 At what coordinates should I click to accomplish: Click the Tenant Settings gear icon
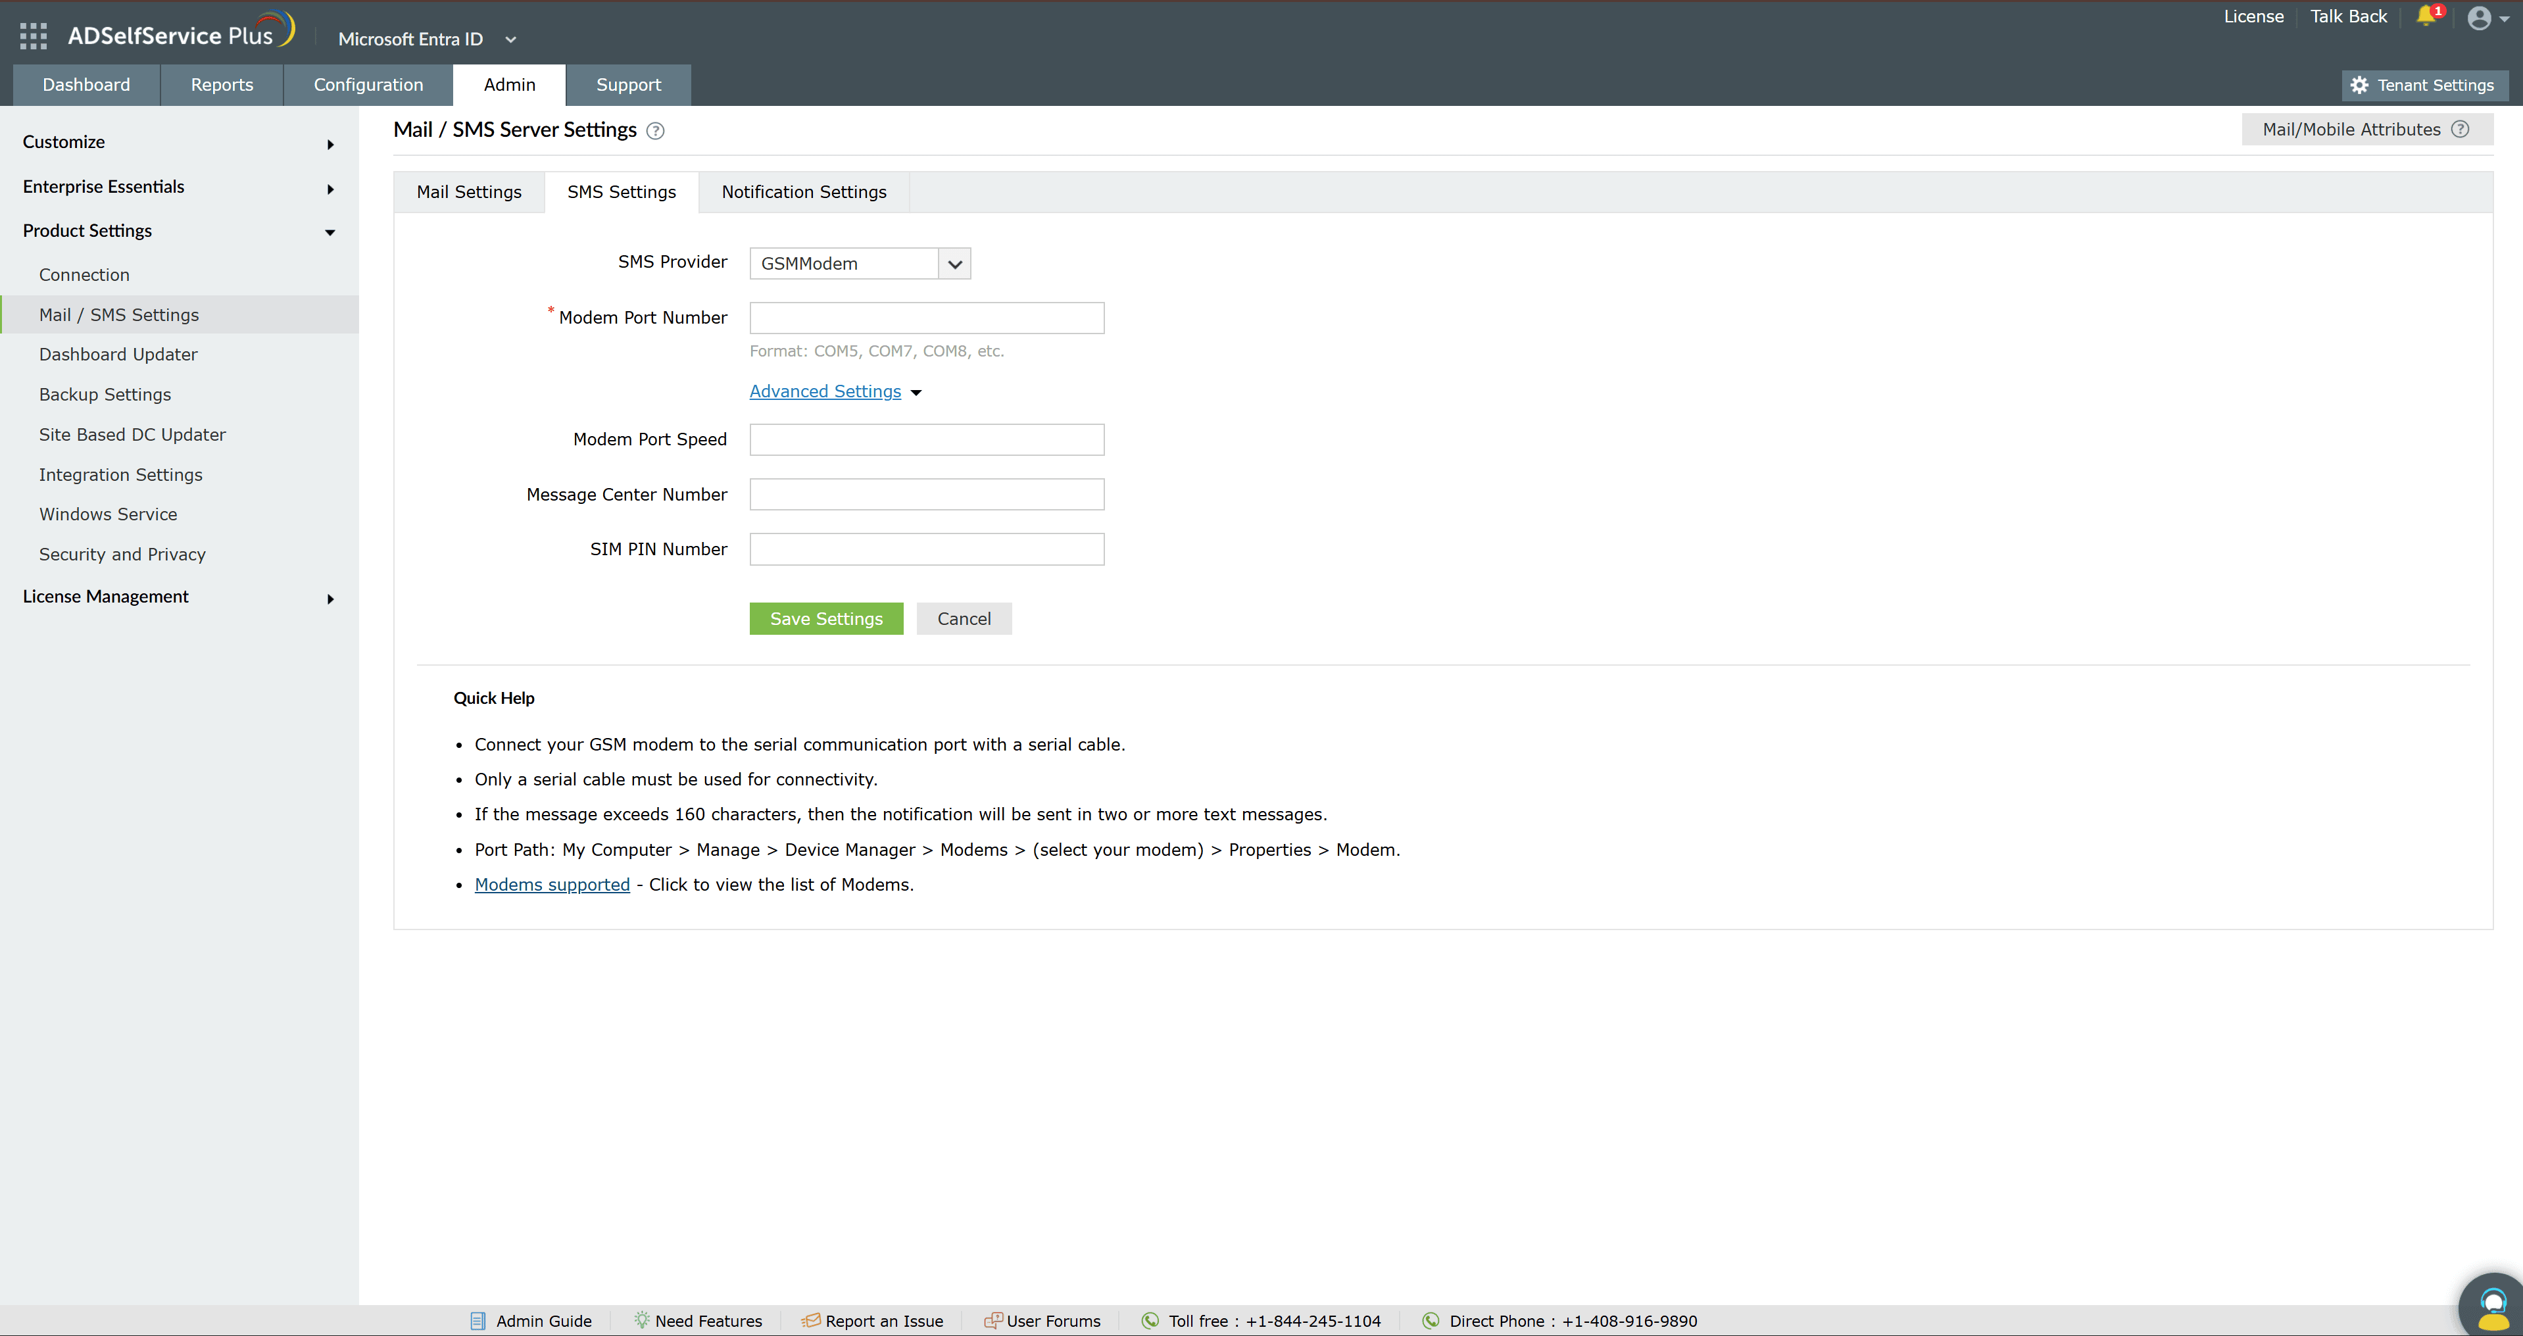2359,86
